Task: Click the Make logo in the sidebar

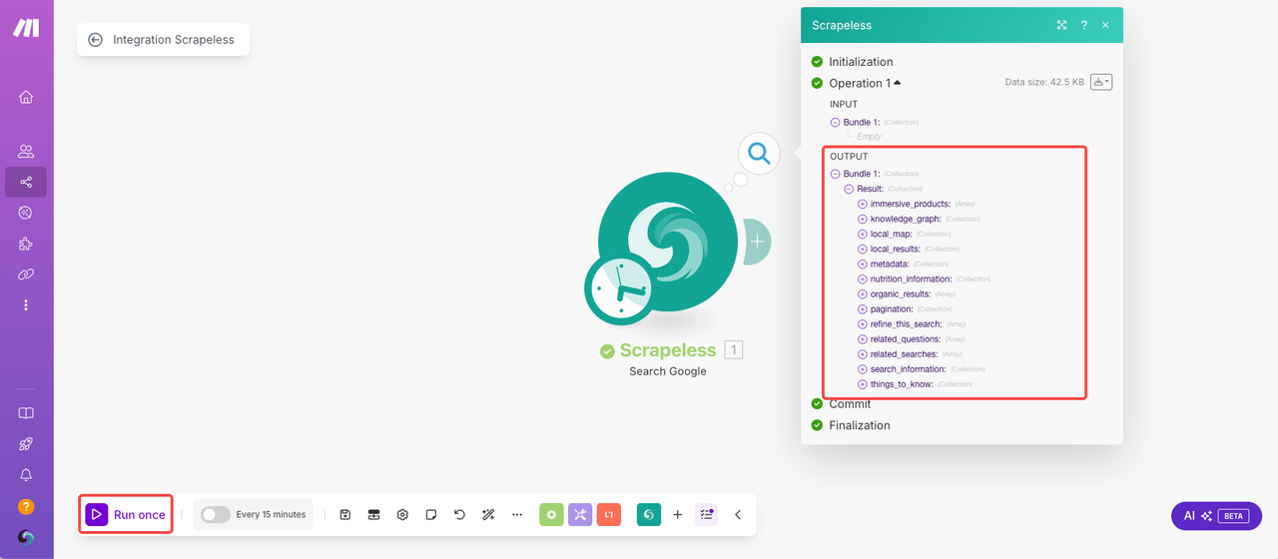Action: 26,28
